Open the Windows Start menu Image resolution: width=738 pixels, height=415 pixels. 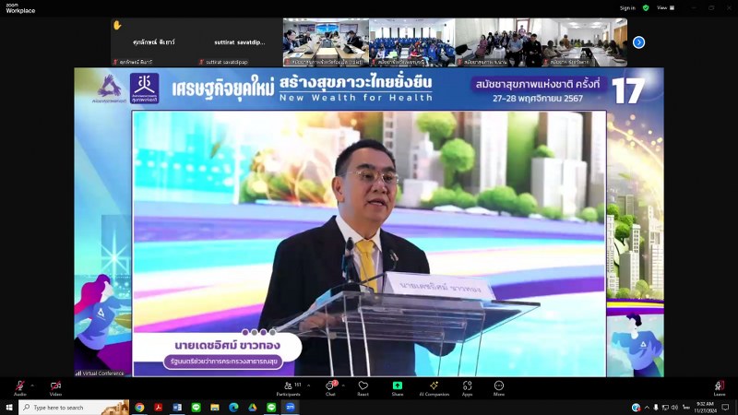point(9,408)
